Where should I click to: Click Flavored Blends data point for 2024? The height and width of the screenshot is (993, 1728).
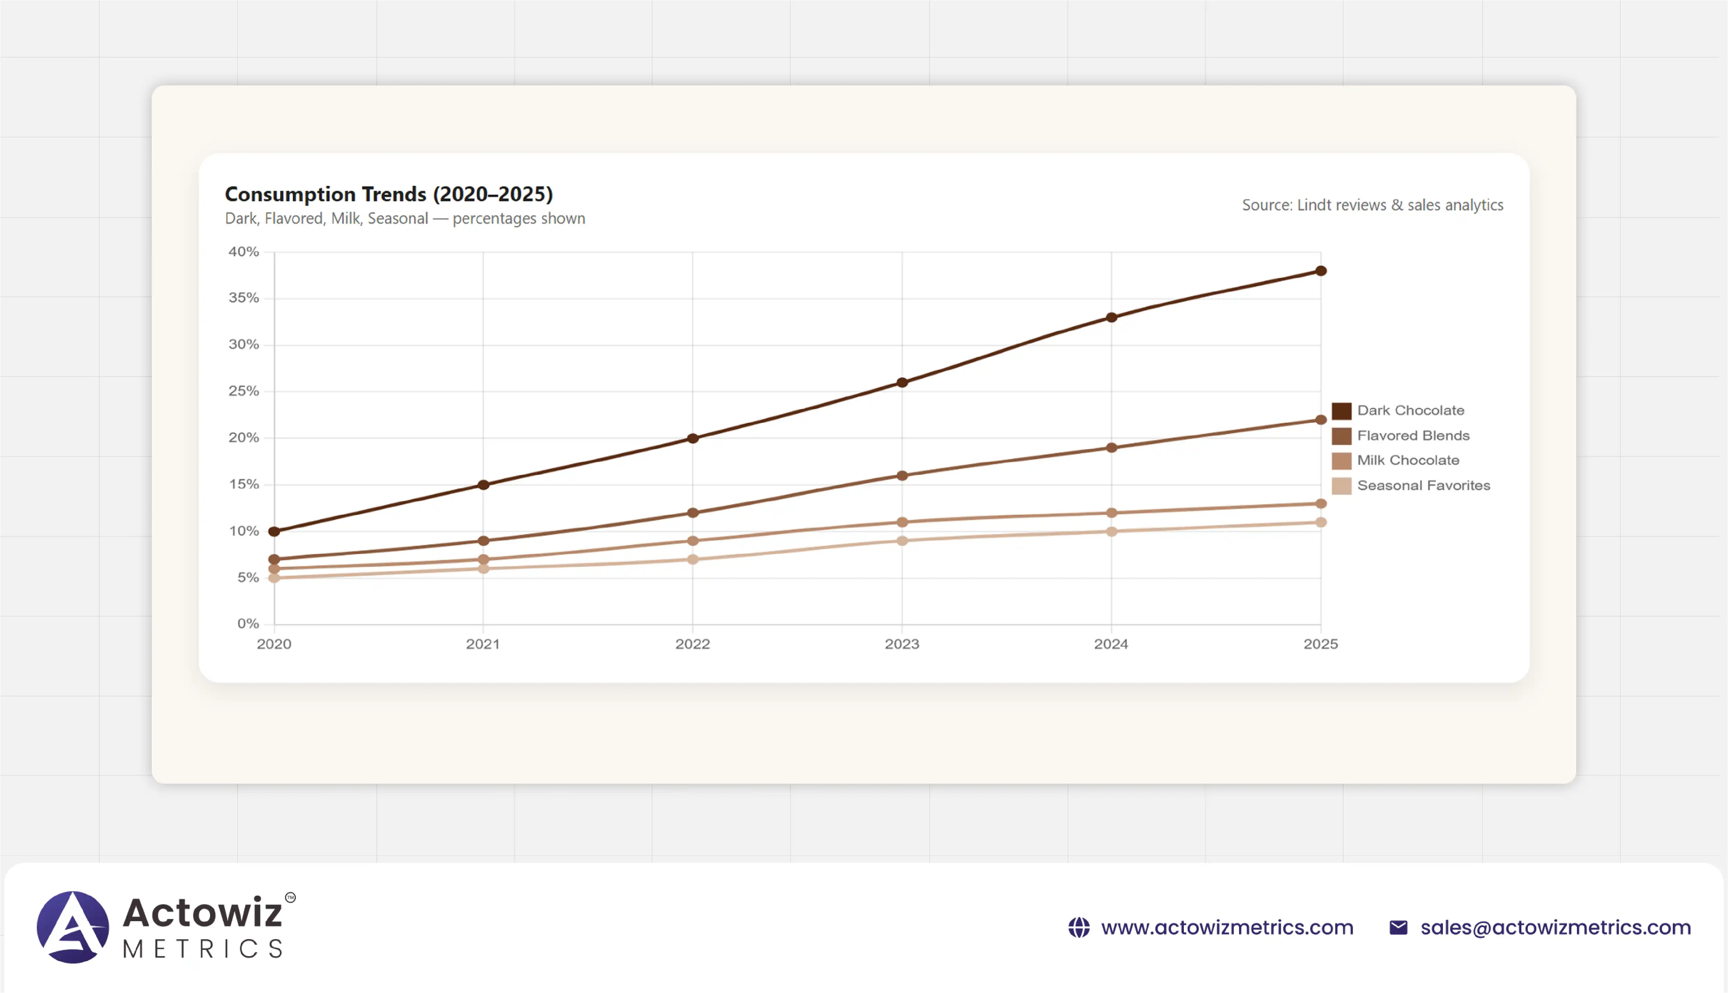click(1112, 448)
